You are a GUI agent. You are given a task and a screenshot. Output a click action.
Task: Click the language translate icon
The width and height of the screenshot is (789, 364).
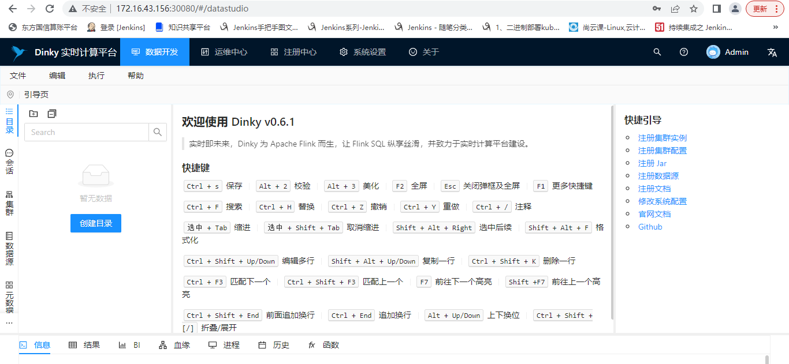coord(772,52)
